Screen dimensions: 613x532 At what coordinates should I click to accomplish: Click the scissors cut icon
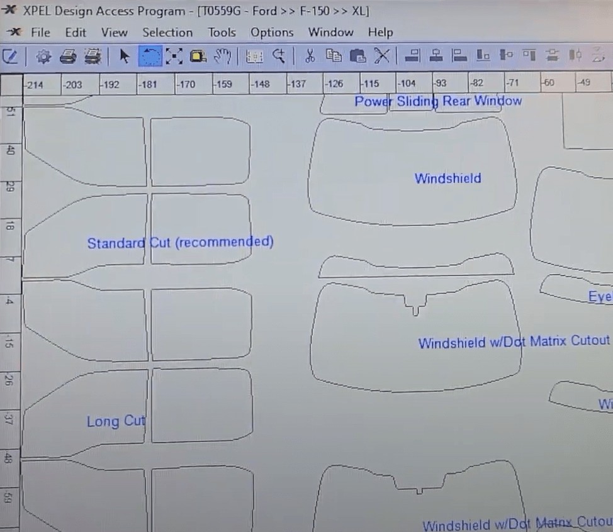click(x=309, y=57)
